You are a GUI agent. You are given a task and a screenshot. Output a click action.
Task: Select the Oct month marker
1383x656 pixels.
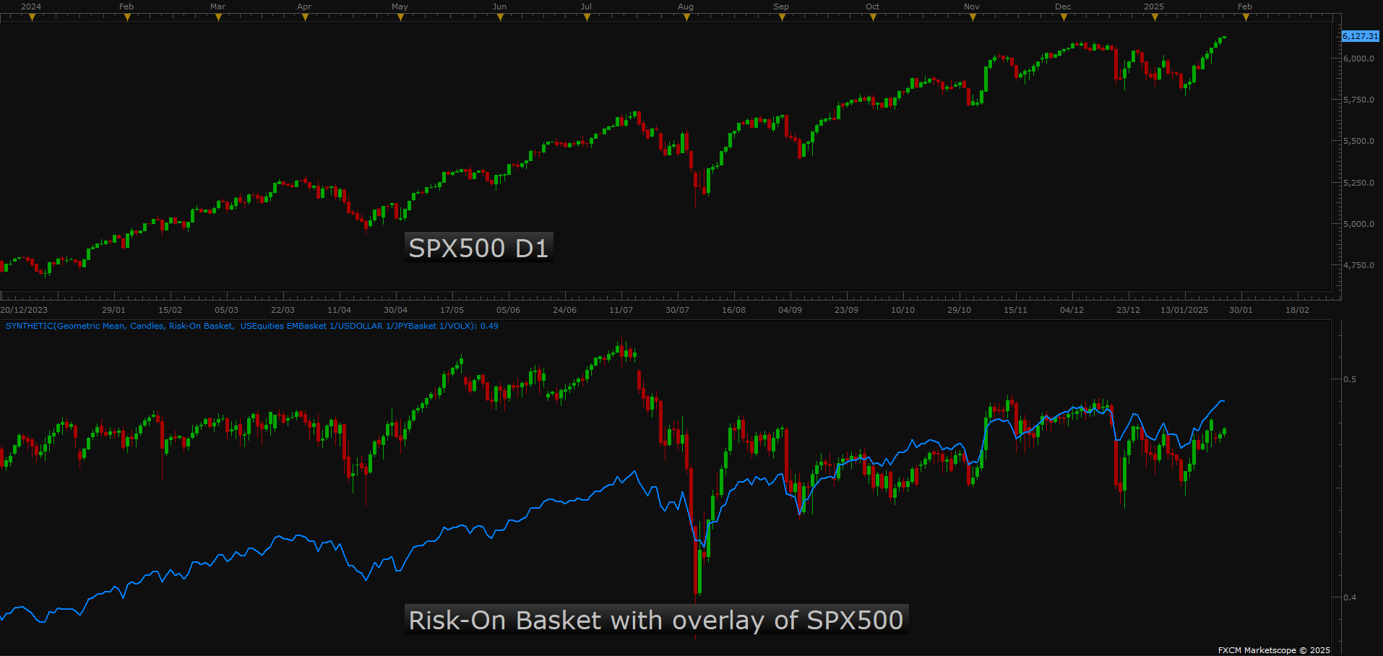873,17
